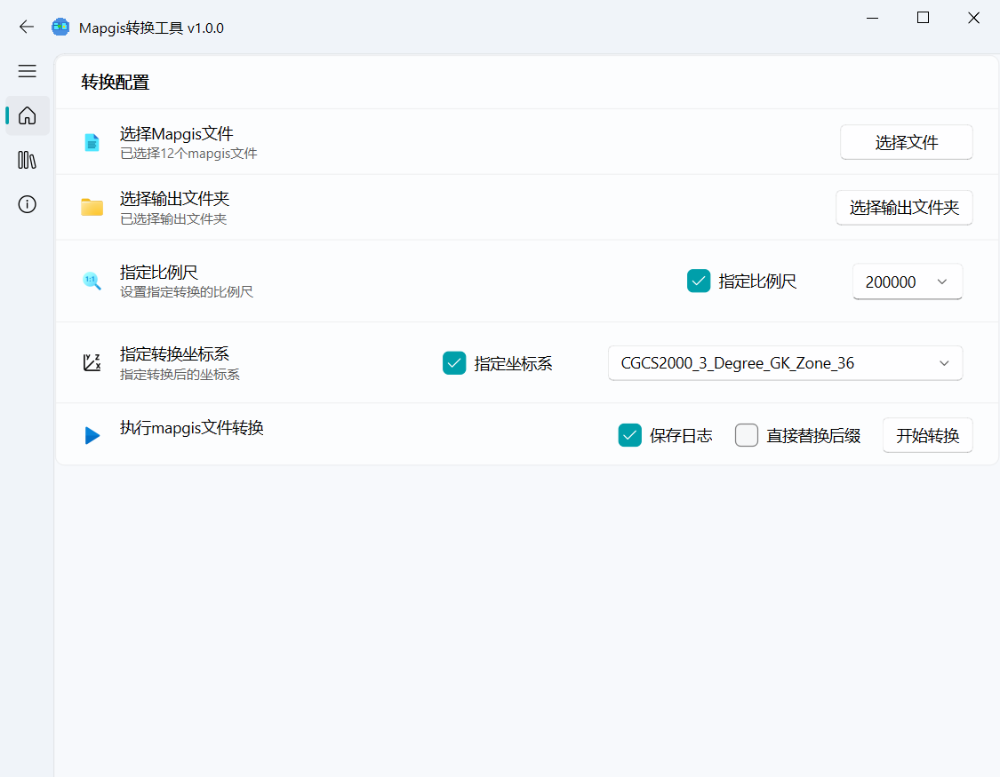
Task: Disable the 指定坐标系 checkbox
Action: tap(454, 362)
